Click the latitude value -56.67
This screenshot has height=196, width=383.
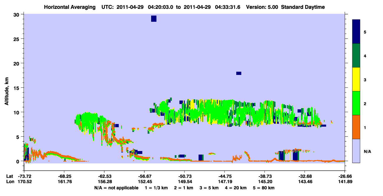click(x=144, y=176)
